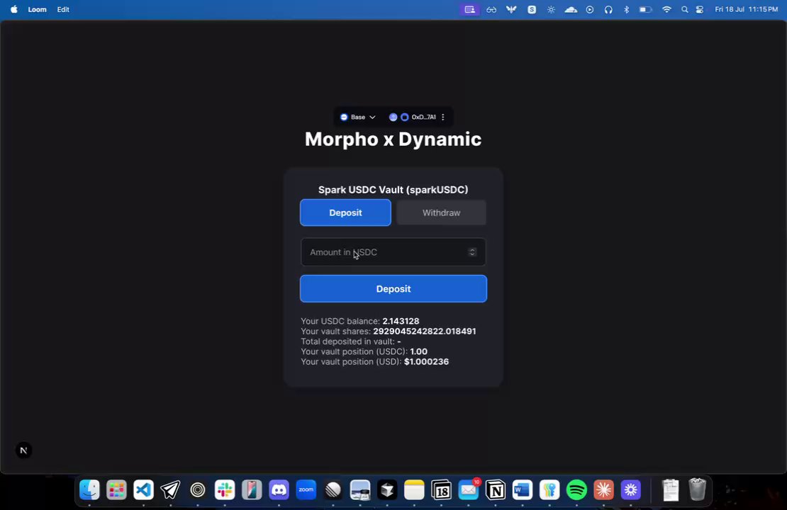Click the date and time clock
Screen dimensions: 787x510
[x=747, y=9]
